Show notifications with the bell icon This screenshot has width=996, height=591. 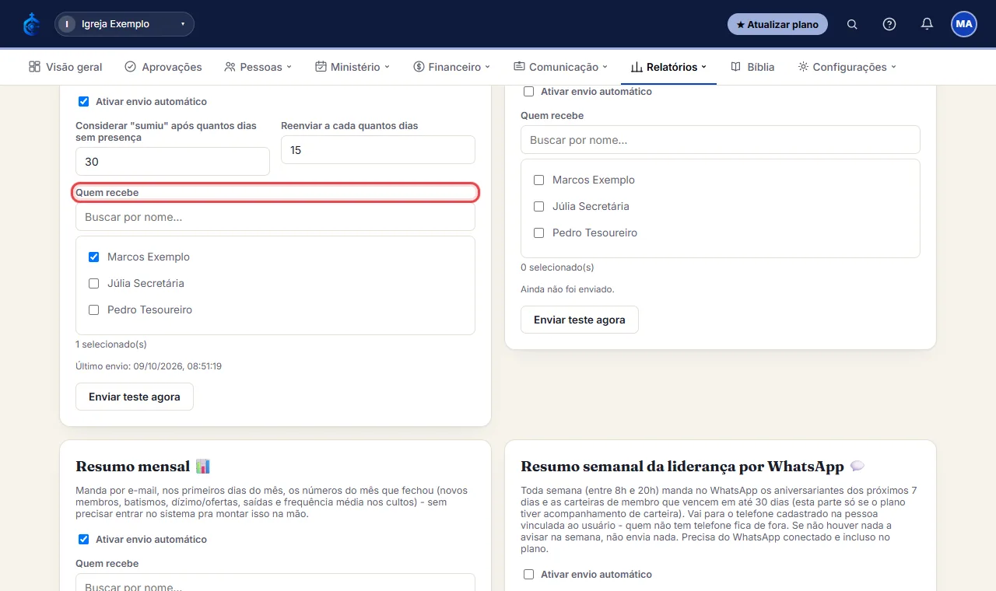tap(927, 24)
